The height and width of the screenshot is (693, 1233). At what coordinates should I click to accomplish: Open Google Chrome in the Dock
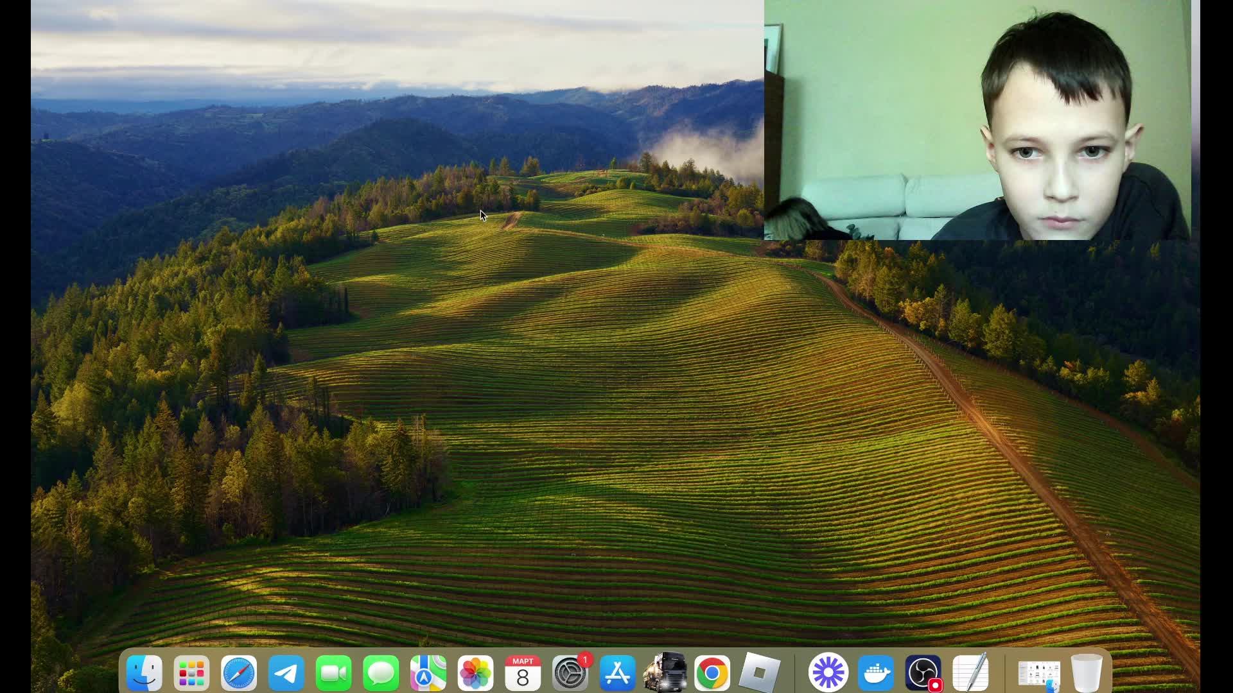[x=712, y=673]
